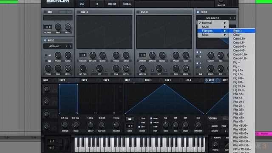Click the OSC B level knob
The height and width of the screenshot is (153, 272).
pyautogui.click(x=186, y=68)
